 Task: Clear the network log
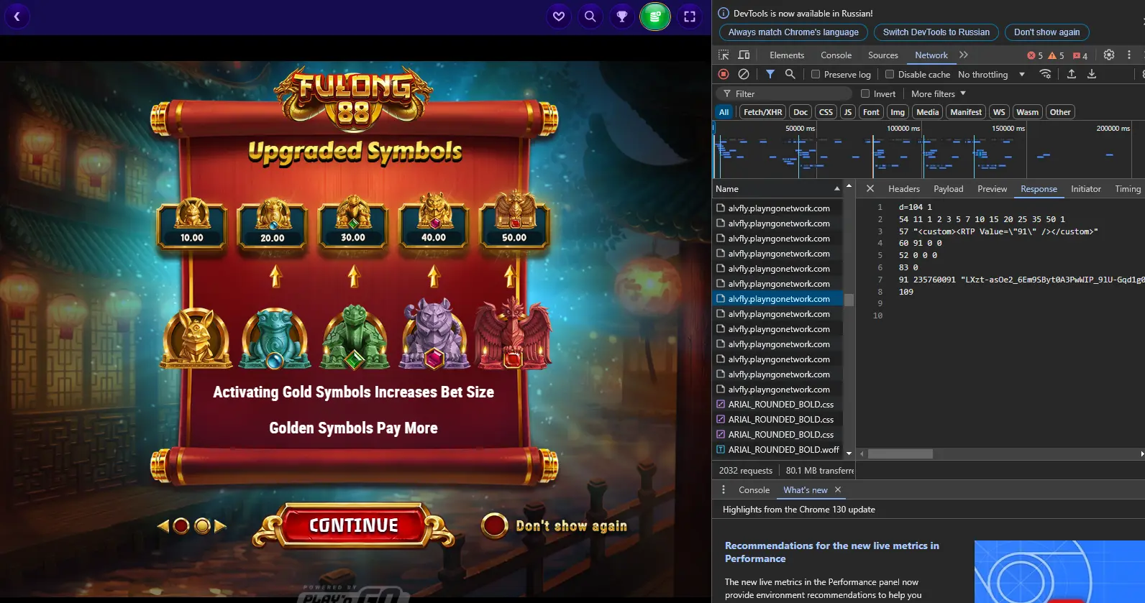(x=744, y=74)
